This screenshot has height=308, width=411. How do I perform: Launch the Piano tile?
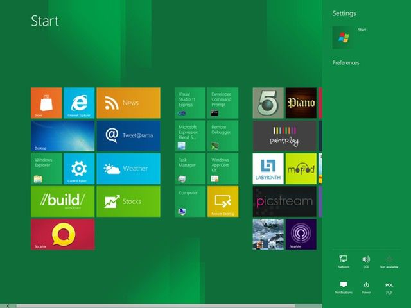click(301, 103)
